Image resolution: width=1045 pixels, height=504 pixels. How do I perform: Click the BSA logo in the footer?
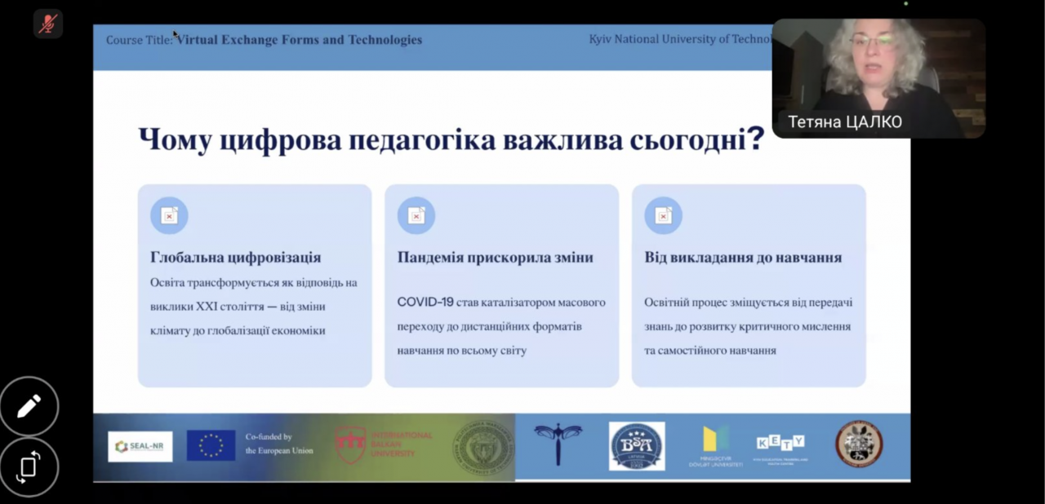637,446
